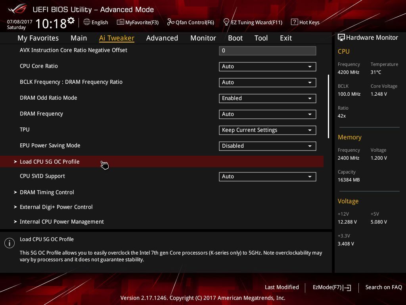Click the 10:18 clock display

tap(51, 23)
